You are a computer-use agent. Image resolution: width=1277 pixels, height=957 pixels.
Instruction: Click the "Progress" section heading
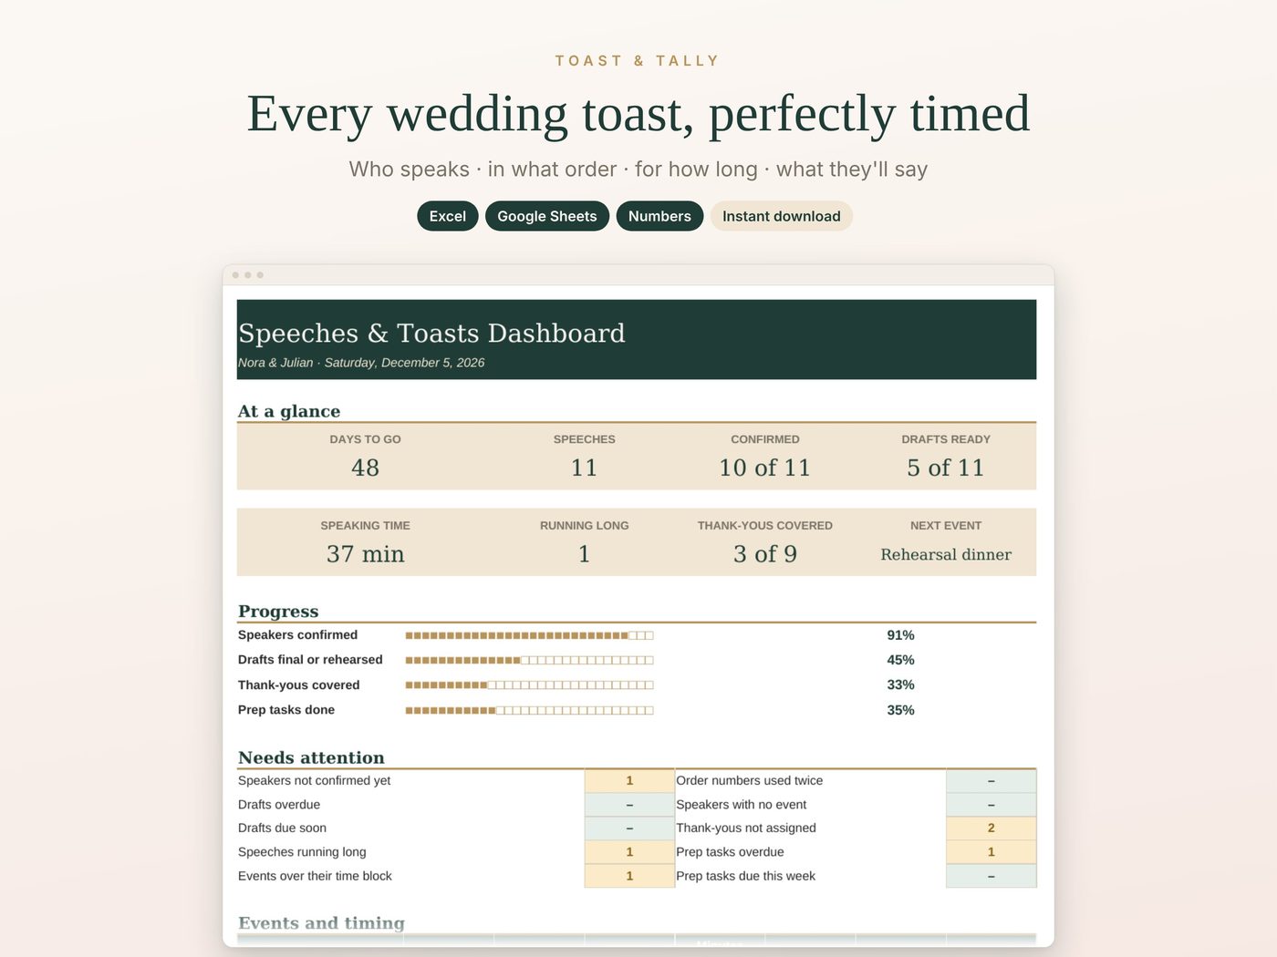click(x=278, y=612)
